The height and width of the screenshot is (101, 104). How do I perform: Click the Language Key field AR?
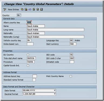point(71,40)
